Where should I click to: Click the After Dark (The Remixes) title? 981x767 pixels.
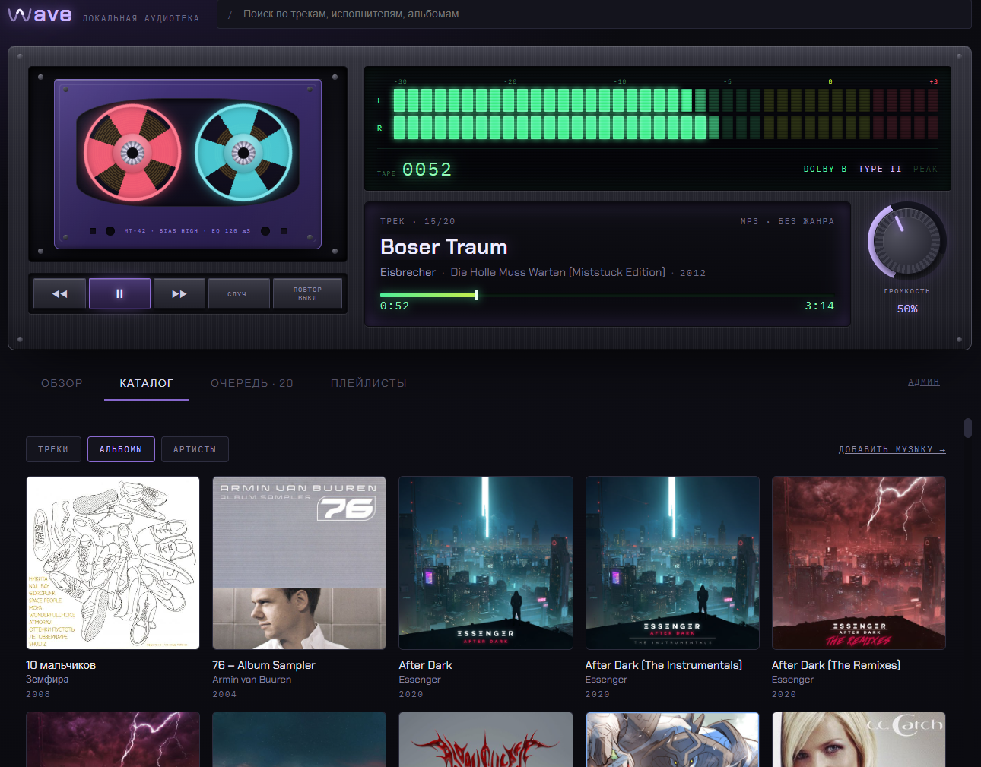(836, 665)
